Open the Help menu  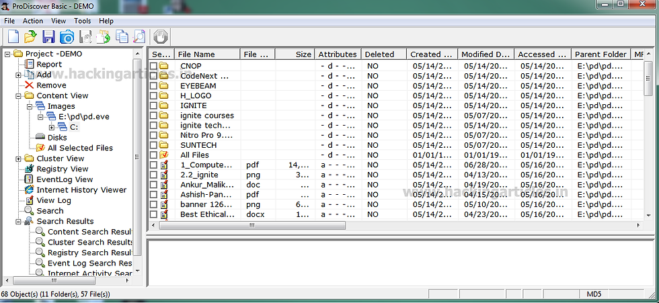(x=106, y=21)
